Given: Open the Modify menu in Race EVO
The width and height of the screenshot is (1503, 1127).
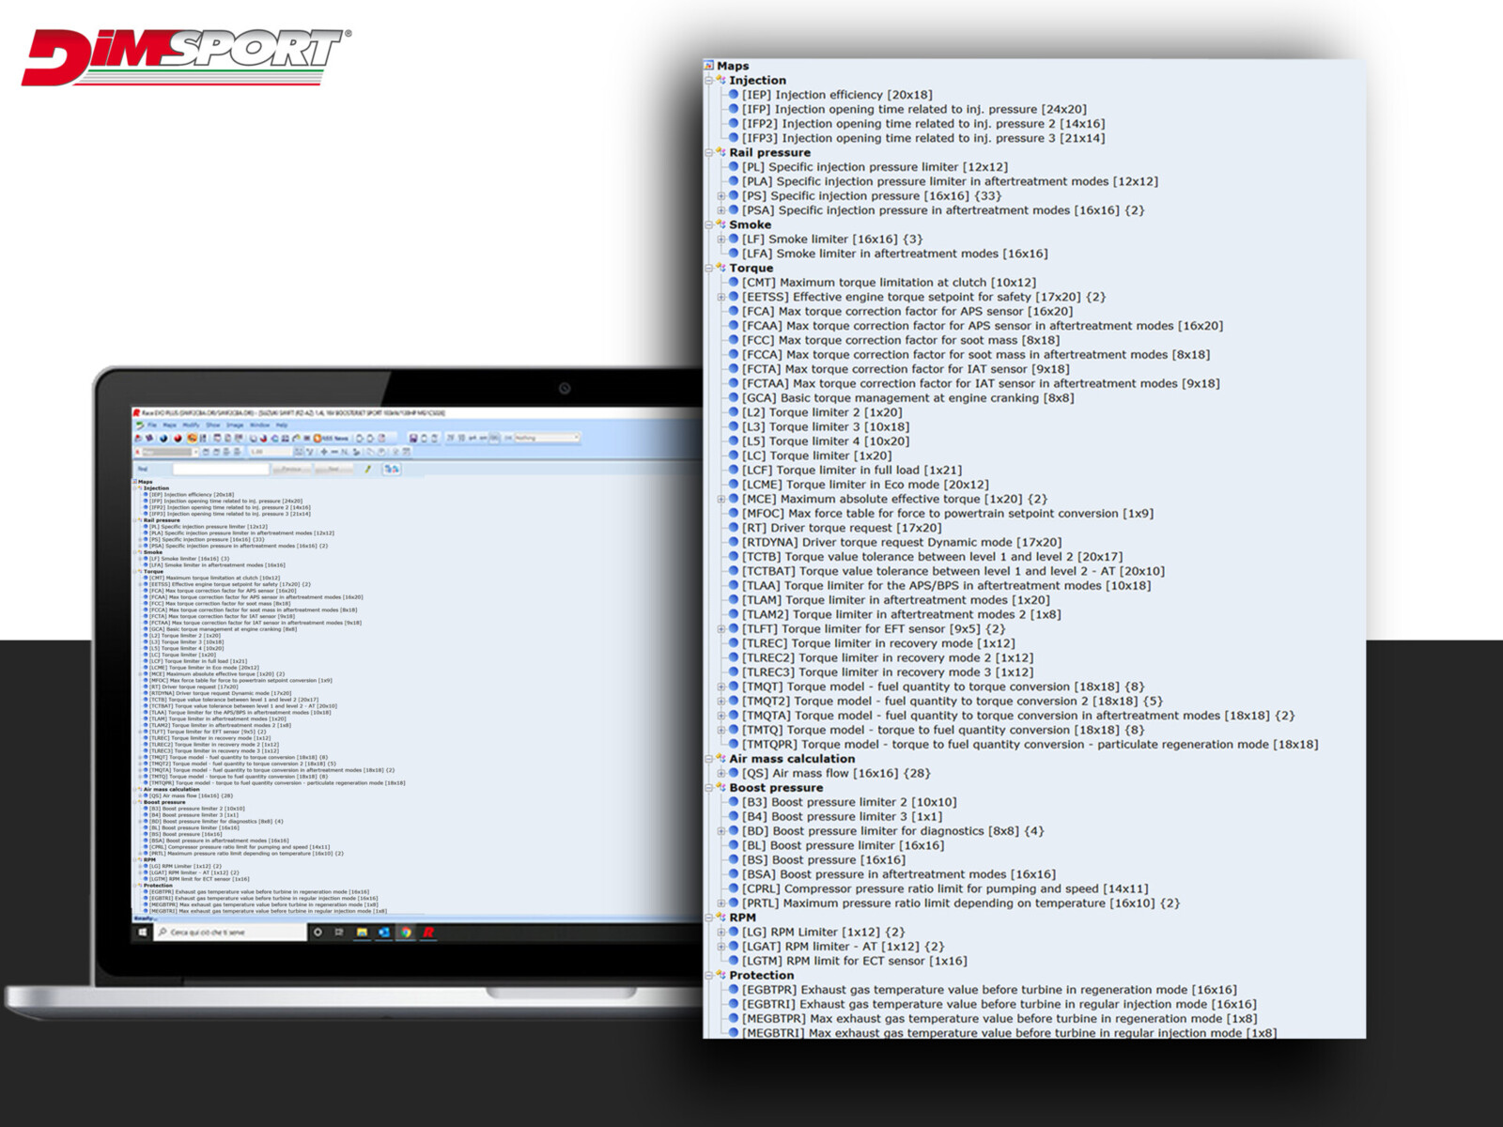Looking at the screenshot, I should point(191,425).
